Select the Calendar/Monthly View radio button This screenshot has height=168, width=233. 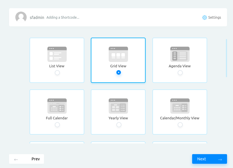pos(180,125)
